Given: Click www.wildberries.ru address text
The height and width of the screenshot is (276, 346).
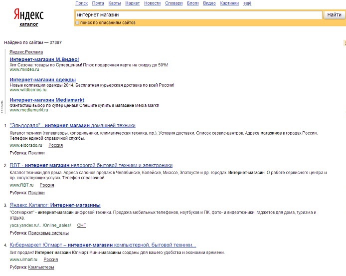Looking at the screenshot, I should [28, 90].
